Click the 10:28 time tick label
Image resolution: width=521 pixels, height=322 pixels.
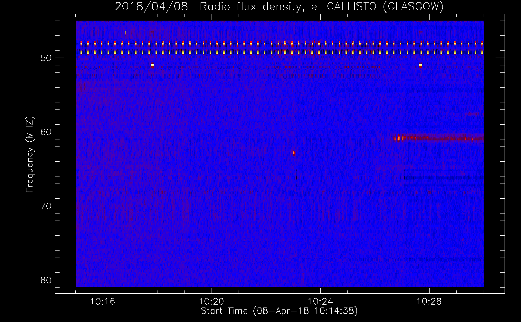(x=429, y=302)
